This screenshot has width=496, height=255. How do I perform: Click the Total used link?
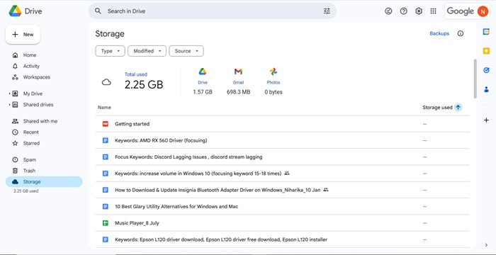[136, 74]
